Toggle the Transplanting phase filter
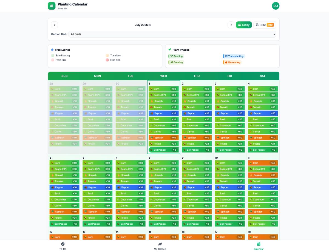The image size is (329, 252). pyautogui.click(x=234, y=56)
